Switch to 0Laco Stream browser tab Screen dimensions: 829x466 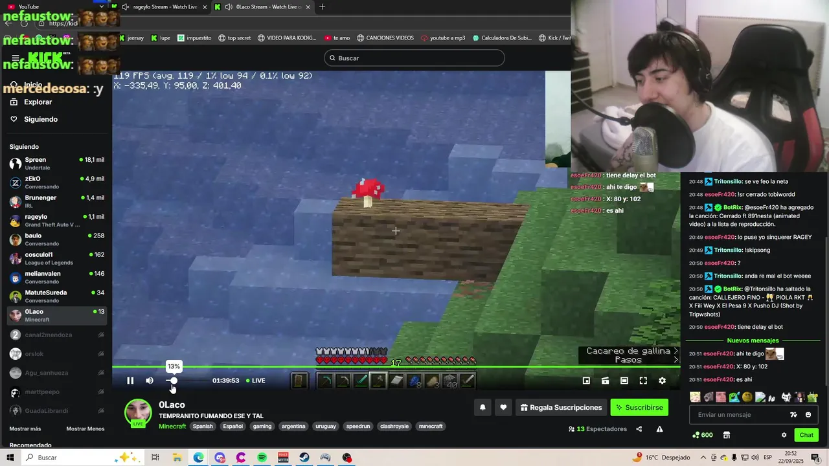pos(264,6)
